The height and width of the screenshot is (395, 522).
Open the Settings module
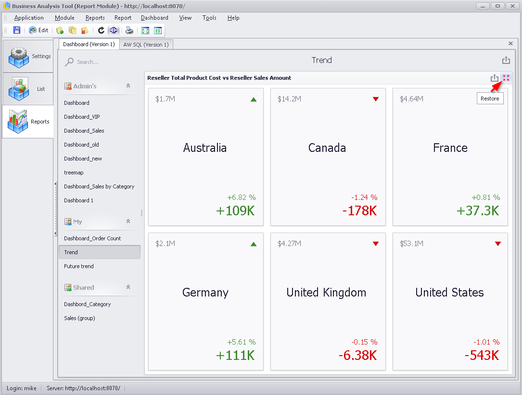point(28,56)
